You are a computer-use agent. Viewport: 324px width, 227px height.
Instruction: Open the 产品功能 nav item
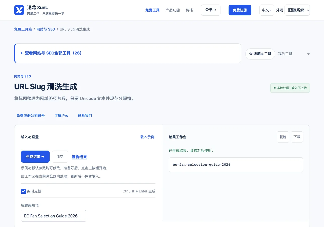pos(173,10)
